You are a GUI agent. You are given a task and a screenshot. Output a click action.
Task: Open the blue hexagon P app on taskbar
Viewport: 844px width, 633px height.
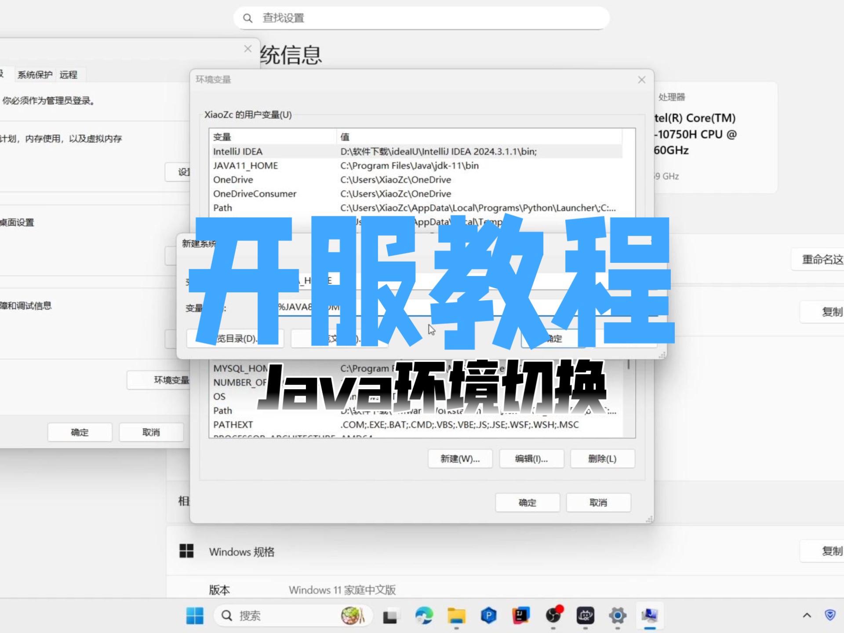[x=488, y=615]
